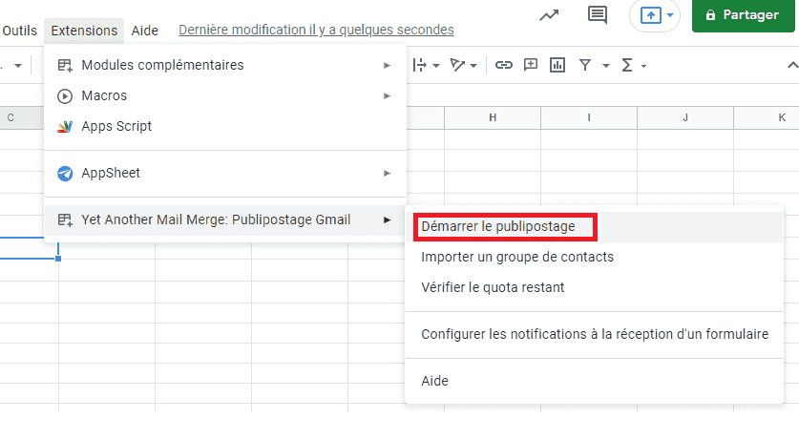The image size is (799, 439).
Task: Click the functions sigma icon
Action: click(x=627, y=65)
